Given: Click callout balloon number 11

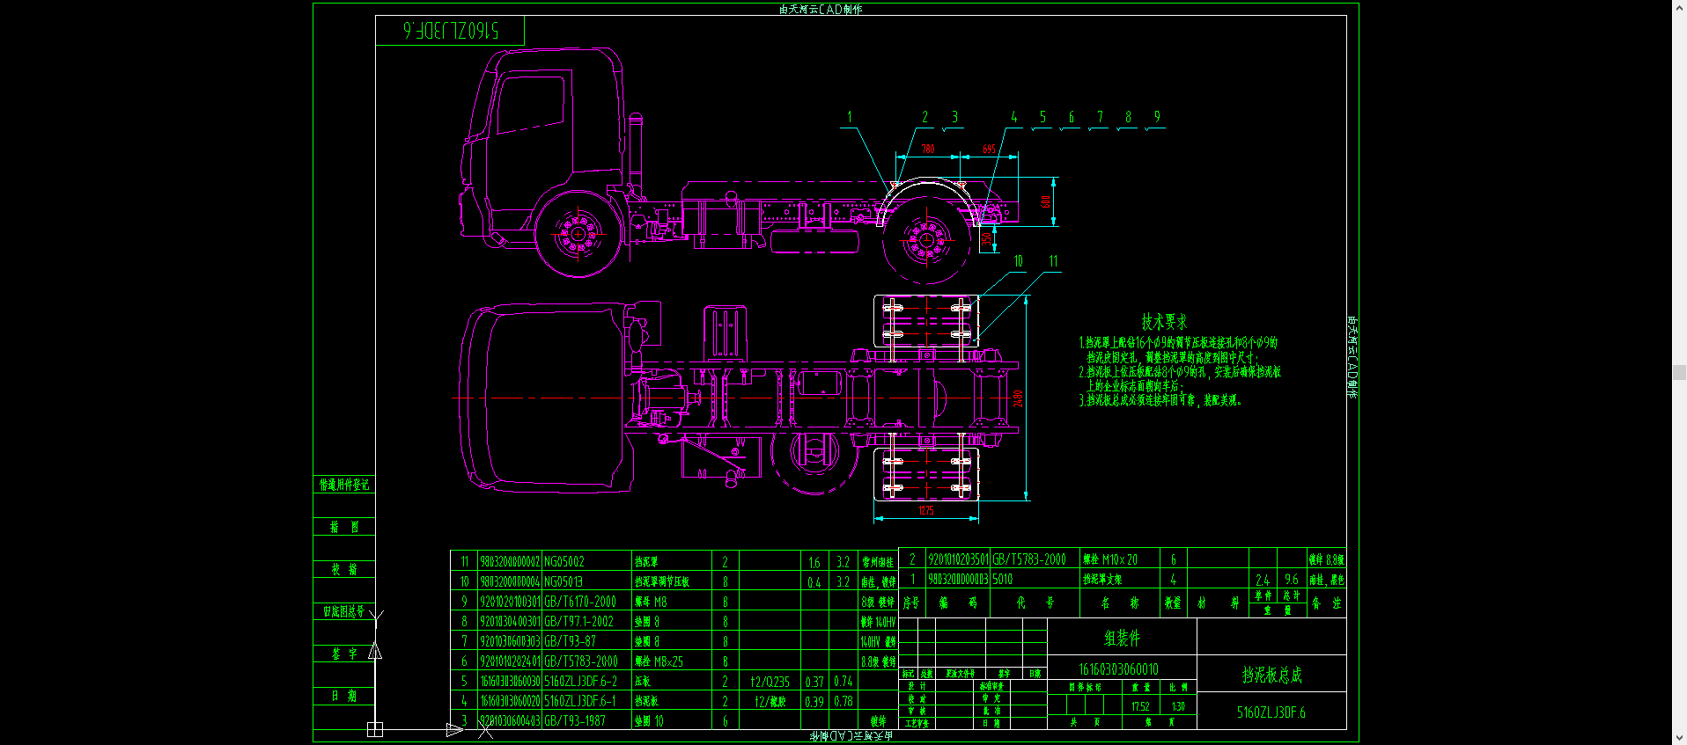Looking at the screenshot, I should 1053,261.
